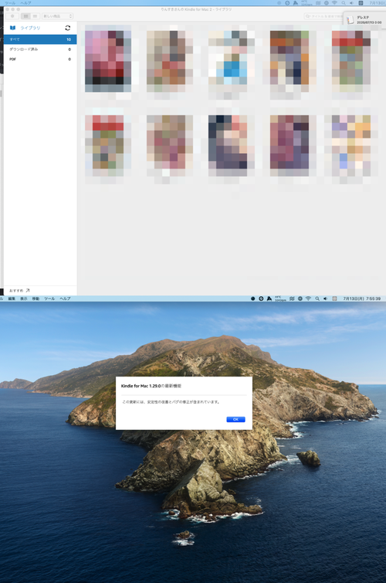Click the Wi-Fi icon in lower menu bar
This screenshot has width=386, height=583.
pyautogui.click(x=308, y=298)
